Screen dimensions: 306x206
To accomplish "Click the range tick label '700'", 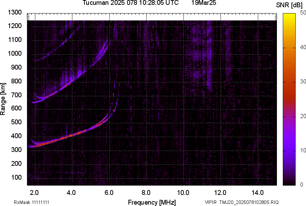I will click(x=16, y=95).
